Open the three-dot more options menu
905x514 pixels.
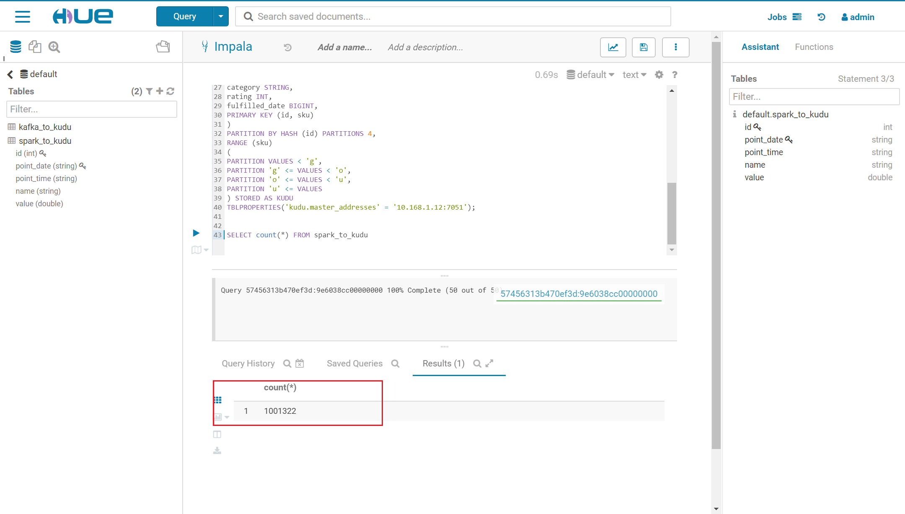[x=675, y=47]
